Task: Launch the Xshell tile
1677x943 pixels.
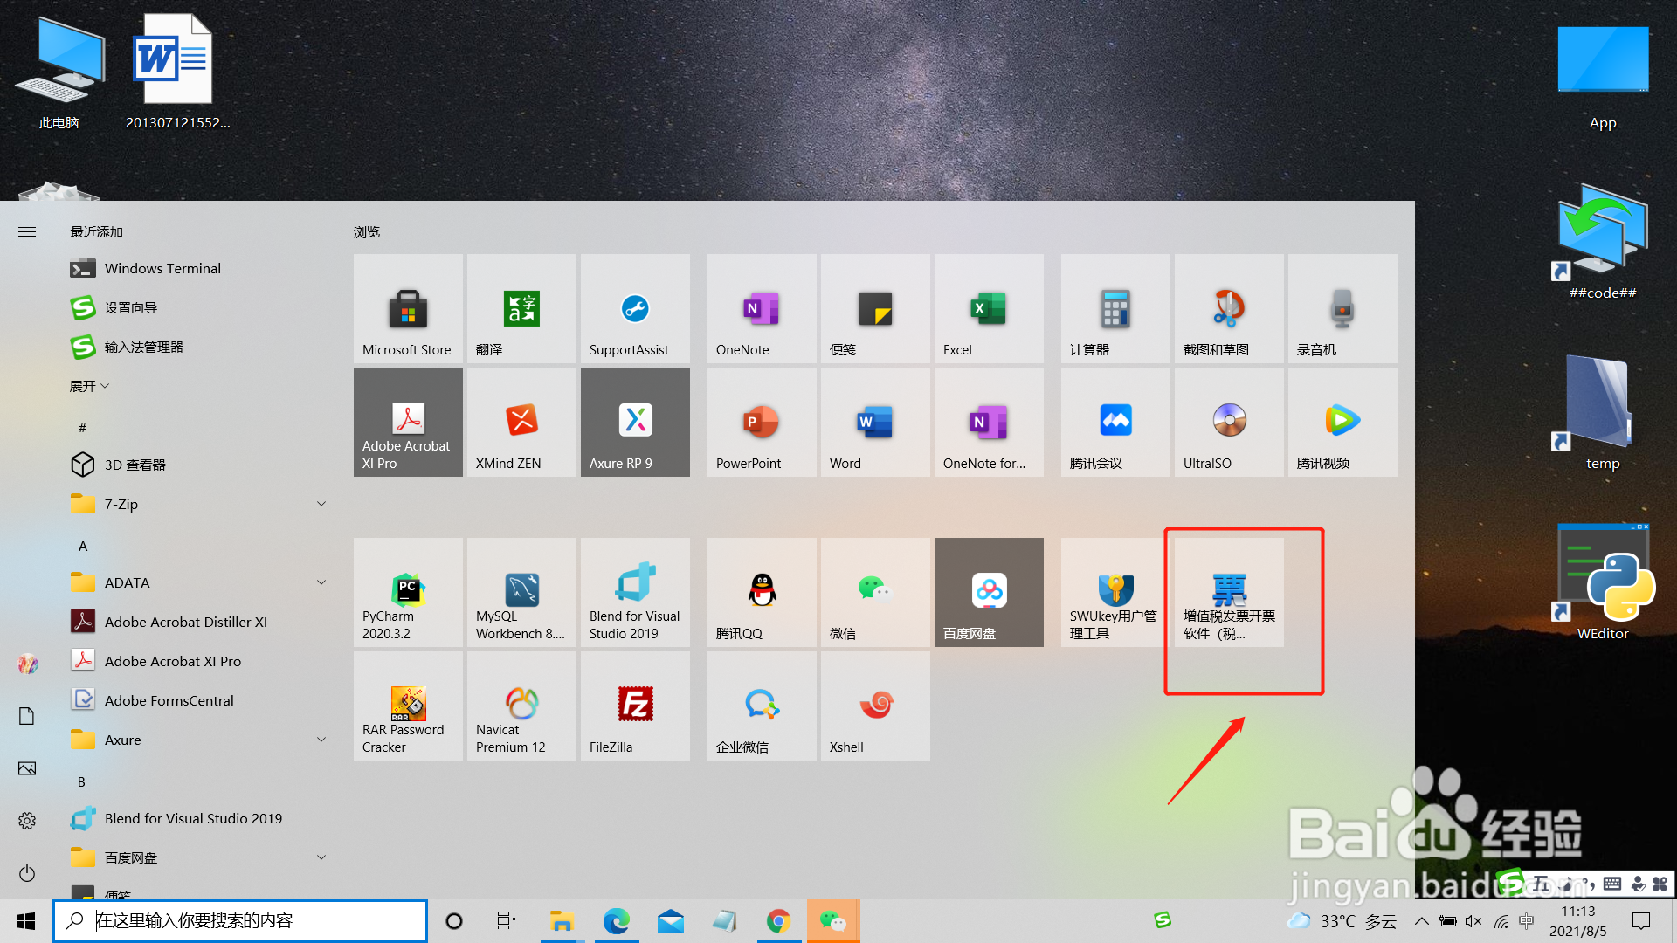Action: 875,706
